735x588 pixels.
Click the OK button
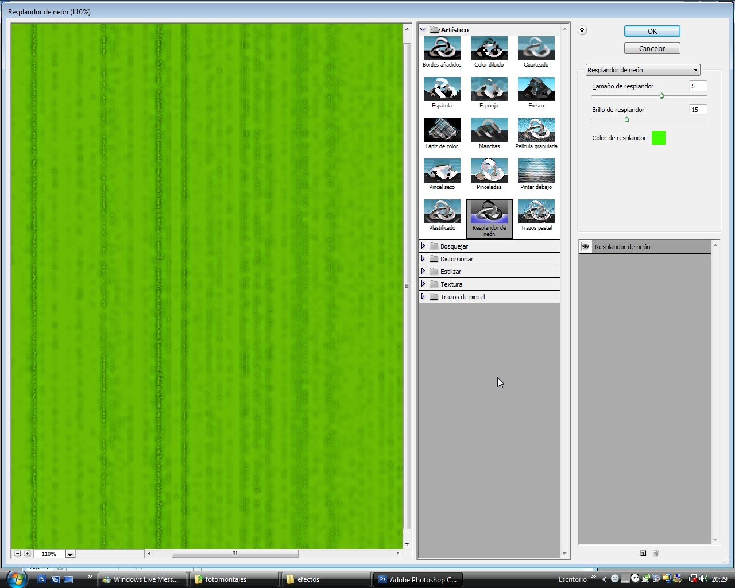click(652, 31)
